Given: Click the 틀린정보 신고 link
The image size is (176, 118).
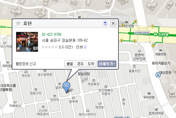Looking at the screenshot, I should point(26,64).
